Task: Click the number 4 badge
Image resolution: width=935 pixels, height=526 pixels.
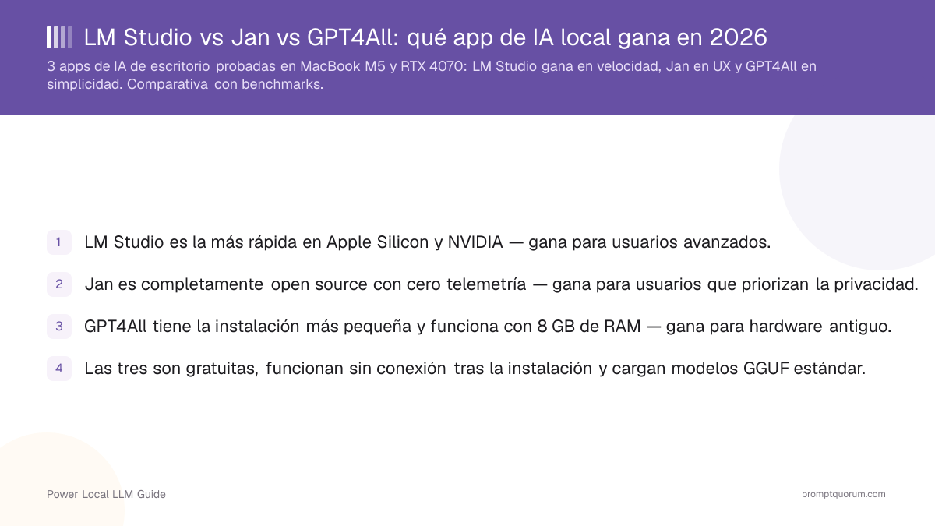Action: [58, 369]
